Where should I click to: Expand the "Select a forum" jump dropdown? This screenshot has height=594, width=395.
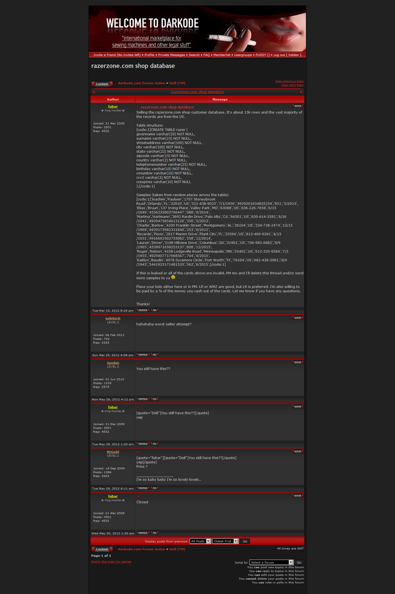(271, 562)
